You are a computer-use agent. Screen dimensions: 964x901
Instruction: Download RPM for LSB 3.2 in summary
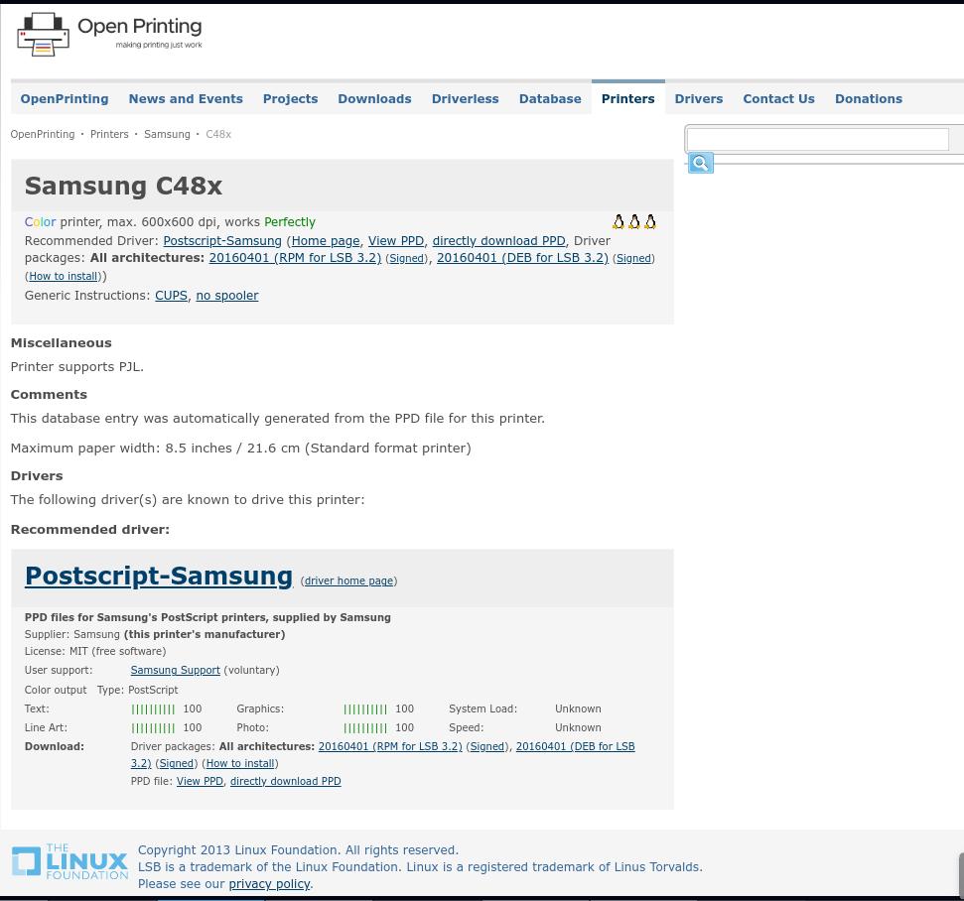(x=295, y=258)
